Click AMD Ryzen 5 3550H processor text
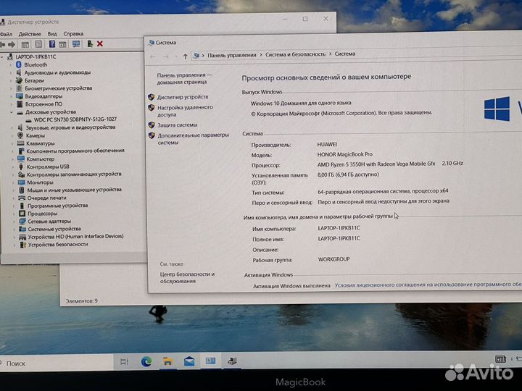522x391 pixels. coord(376,164)
